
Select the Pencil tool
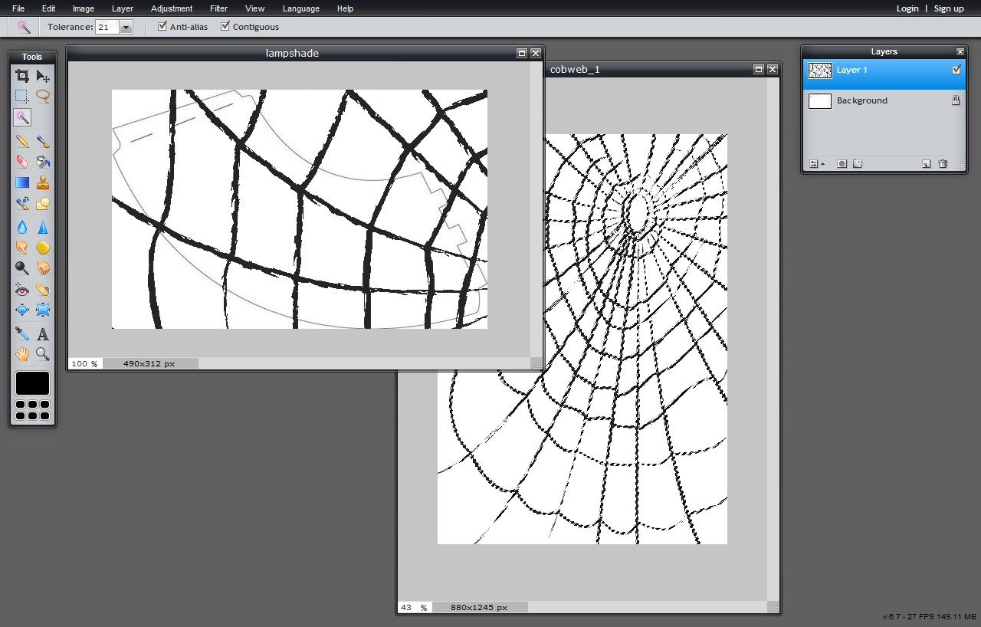tap(22, 142)
